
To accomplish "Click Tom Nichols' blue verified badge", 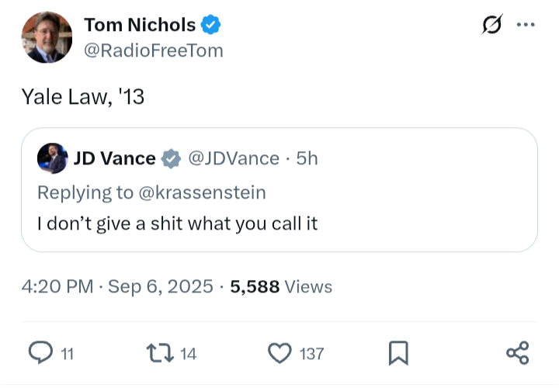I will pyautogui.click(x=210, y=25).
